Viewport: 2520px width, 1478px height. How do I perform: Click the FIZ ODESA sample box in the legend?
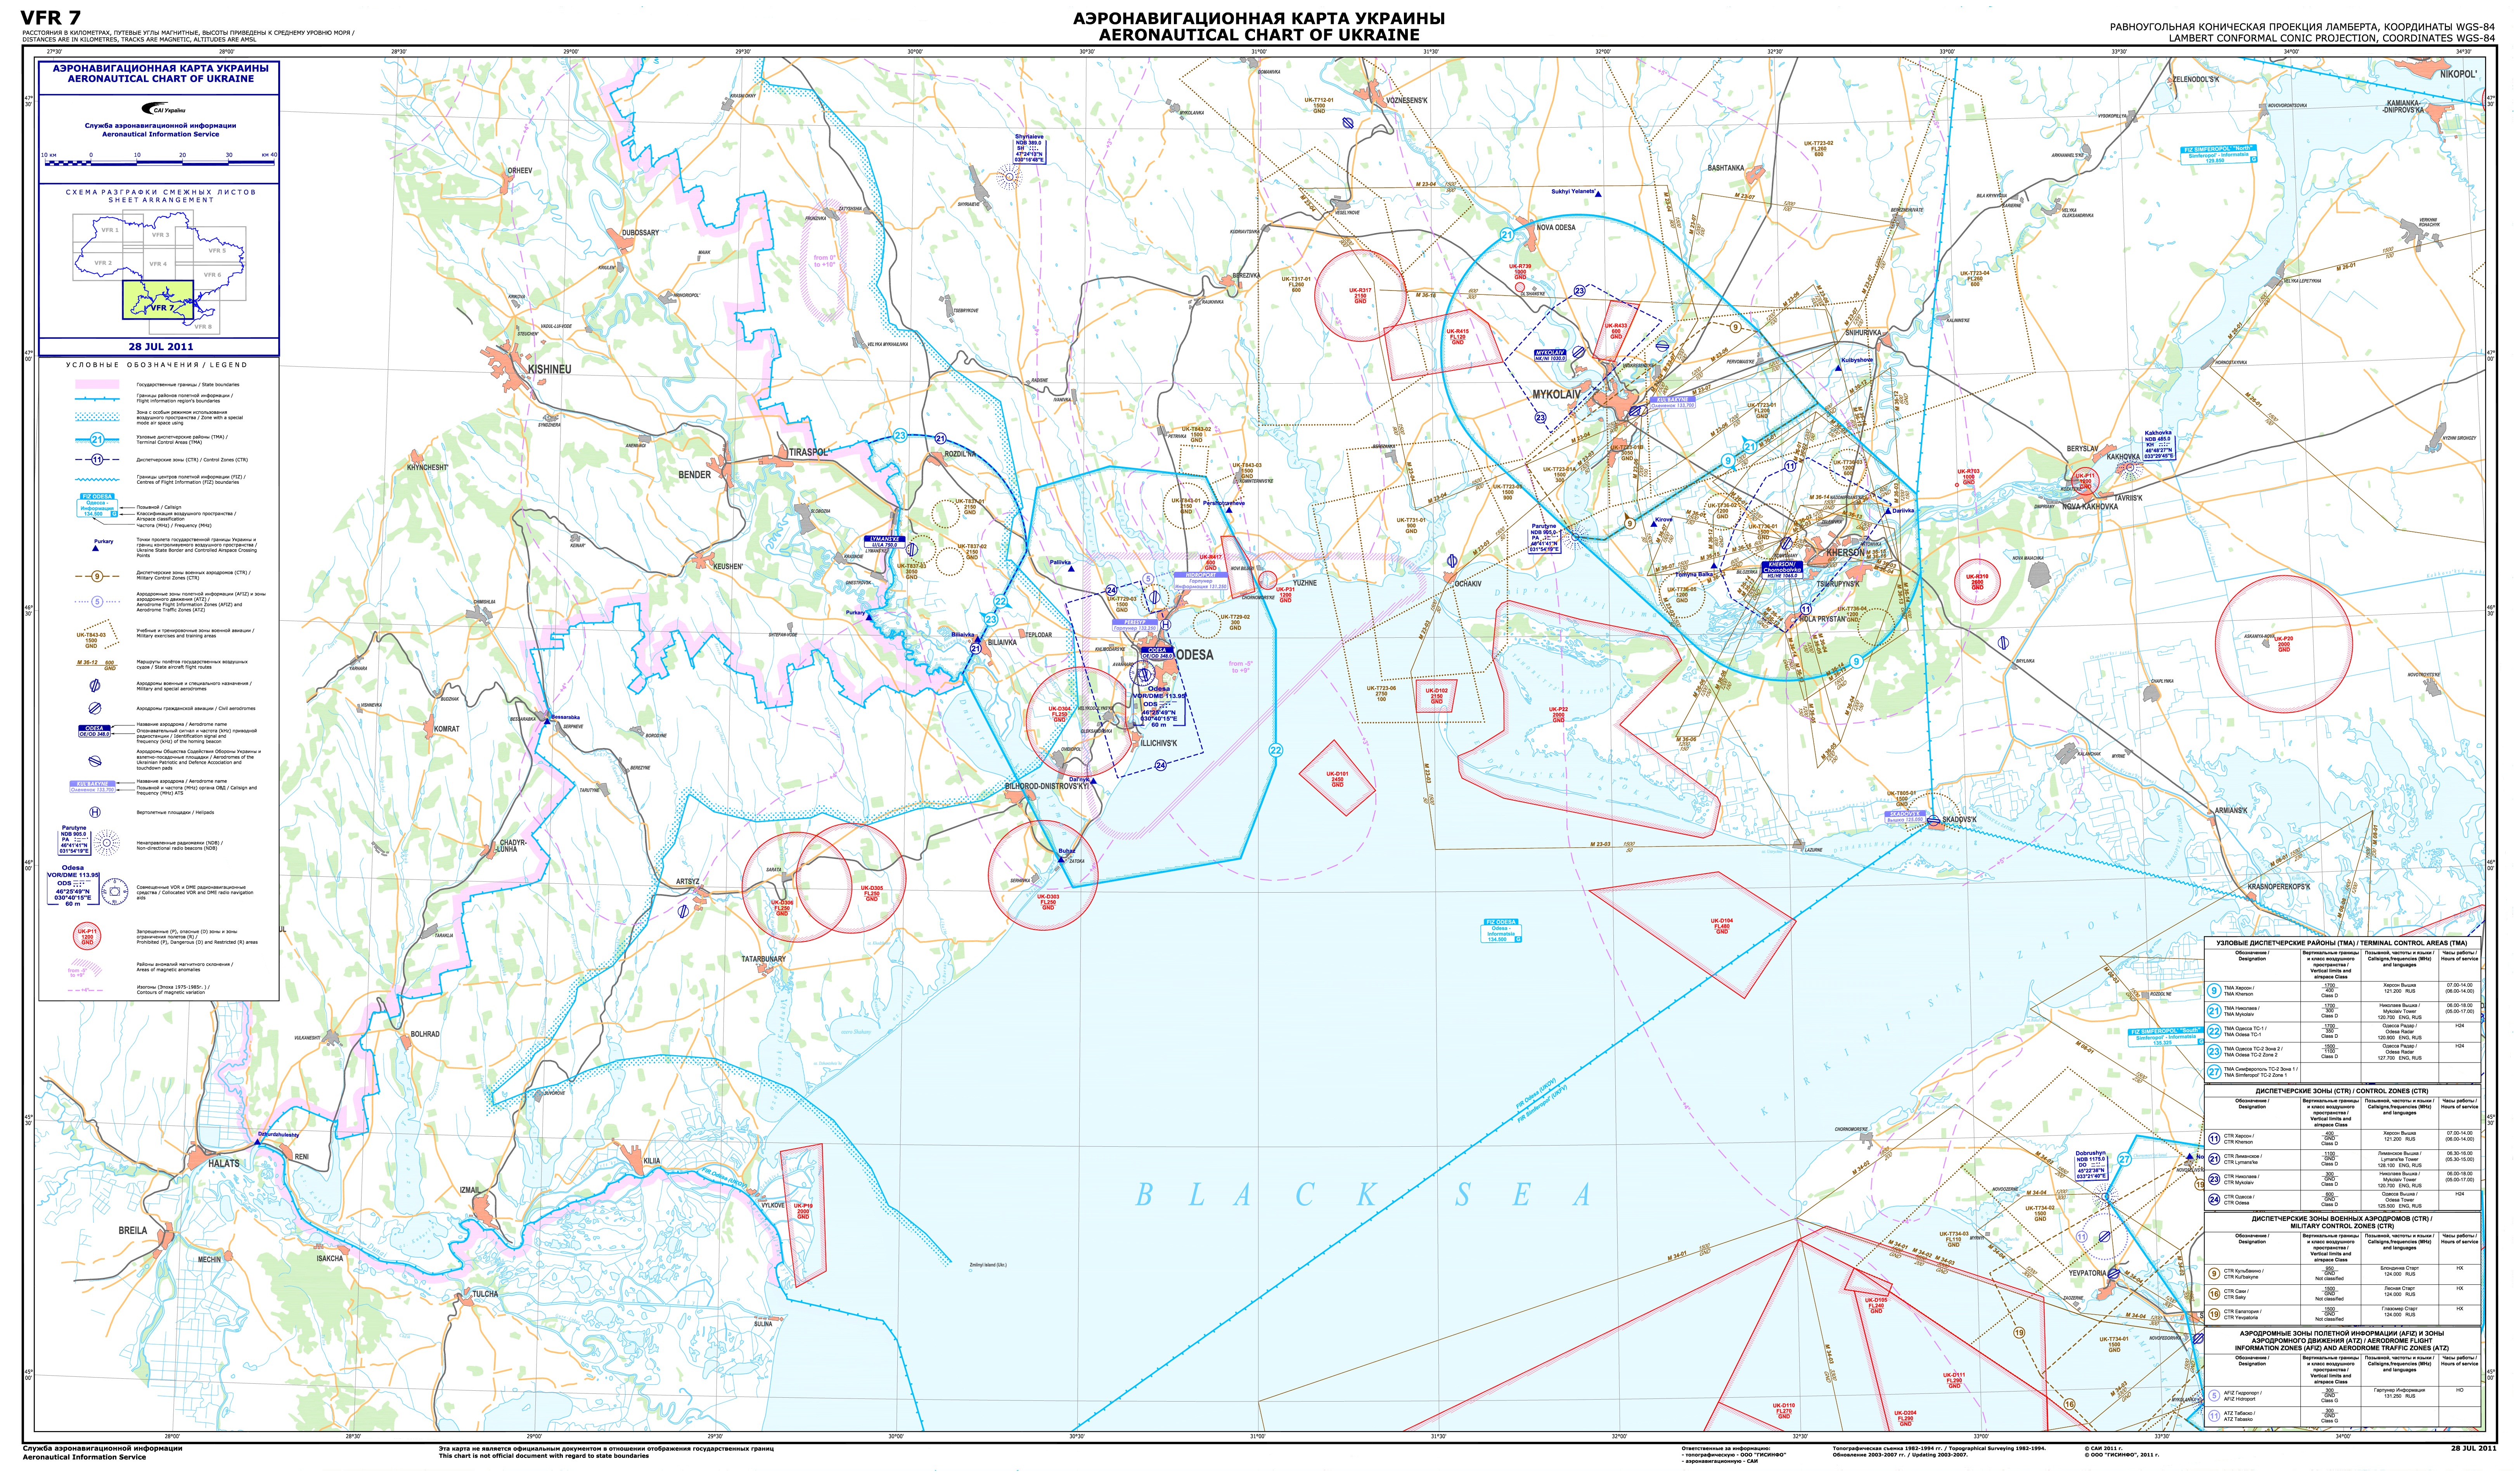point(97,505)
